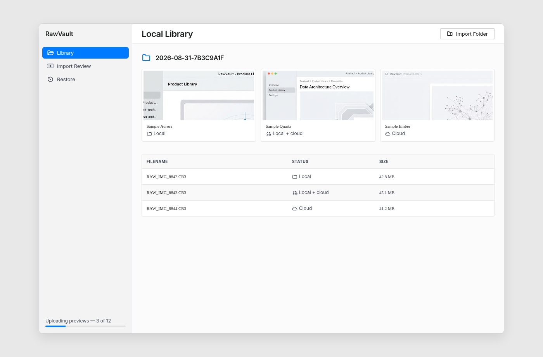Select file RAW_IMG_8843.CR3
Screen dimensions: 543x357
pos(166,192)
